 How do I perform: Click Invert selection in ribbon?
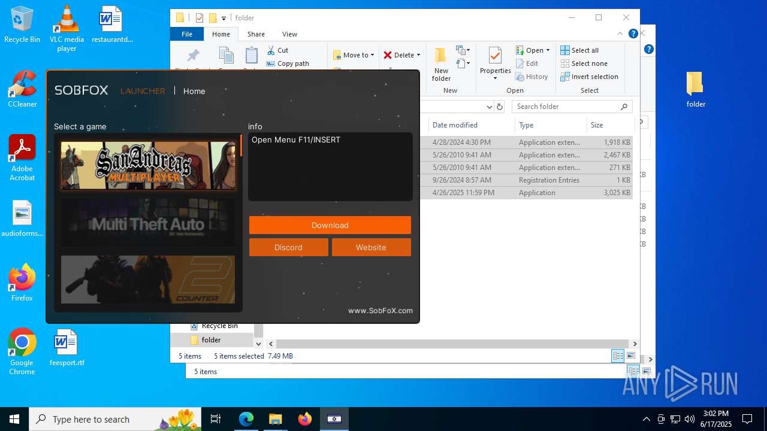[590, 77]
